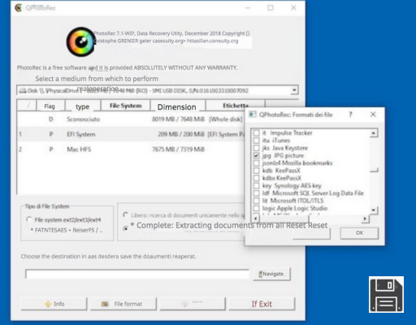Image resolution: width=416 pixels, height=325 pixels.
Task: Open the disk selection dropdown
Action: [x=294, y=90]
